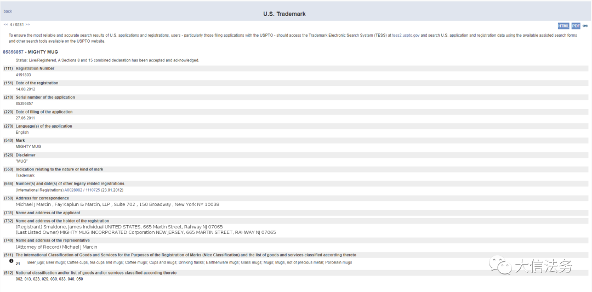Go back via the back link
The width and height of the screenshot is (592, 292).
click(x=8, y=12)
